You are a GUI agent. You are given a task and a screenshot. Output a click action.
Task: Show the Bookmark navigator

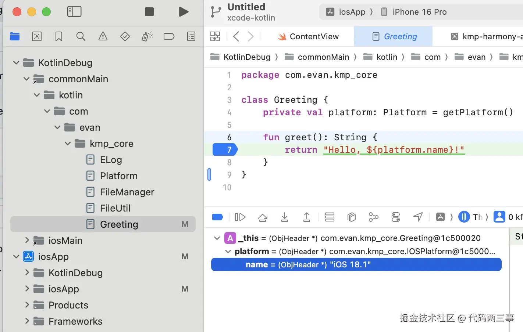(59, 36)
